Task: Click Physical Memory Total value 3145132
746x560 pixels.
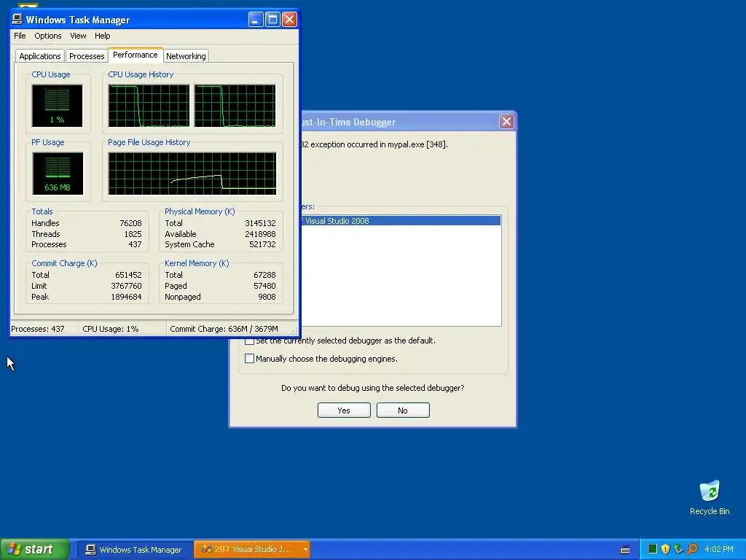Action: pos(260,223)
